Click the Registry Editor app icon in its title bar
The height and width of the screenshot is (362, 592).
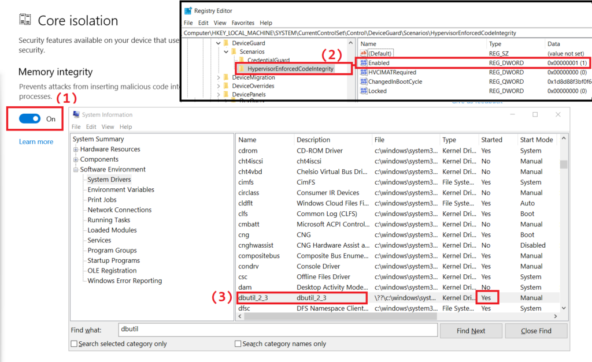tap(188, 10)
